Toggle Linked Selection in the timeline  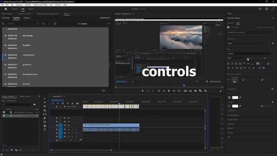click(63, 104)
